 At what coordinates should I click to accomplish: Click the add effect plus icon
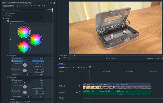coord(42,18)
